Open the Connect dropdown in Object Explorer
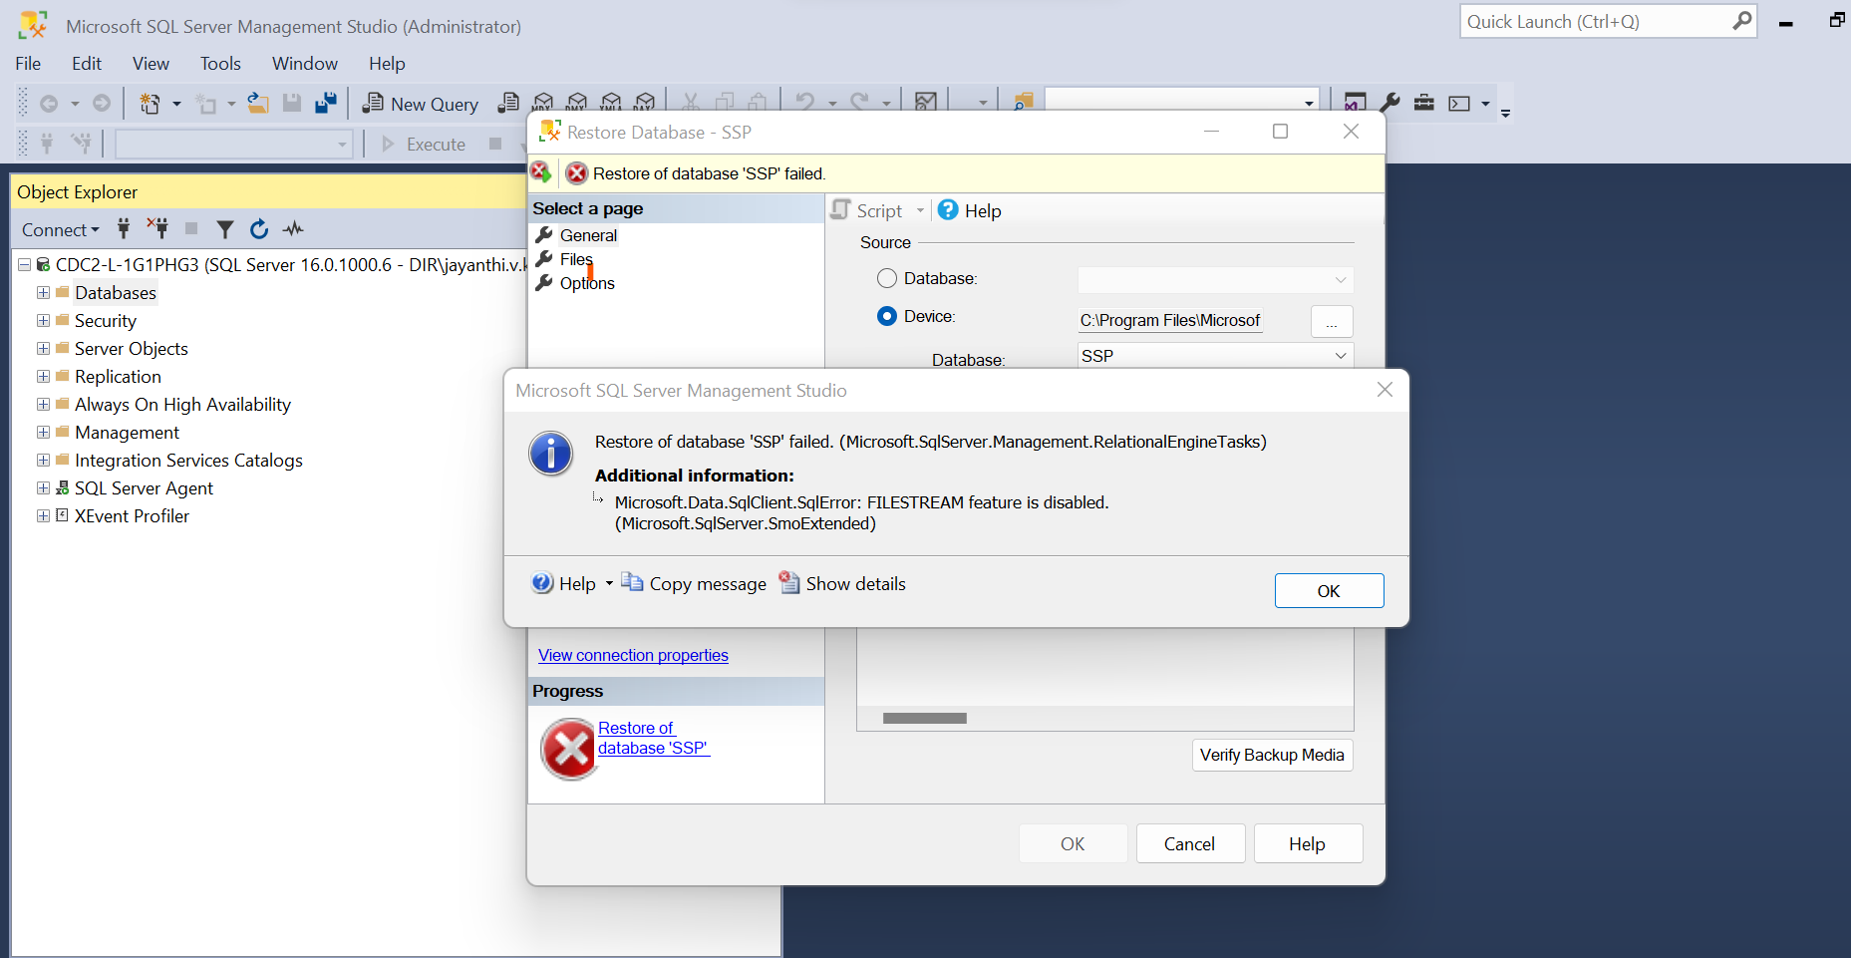The height and width of the screenshot is (958, 1851). pyautogui.click(x=61, y=230)
